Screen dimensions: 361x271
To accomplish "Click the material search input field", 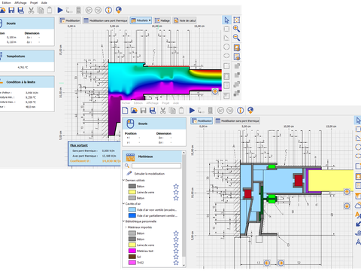I will 156,166.
